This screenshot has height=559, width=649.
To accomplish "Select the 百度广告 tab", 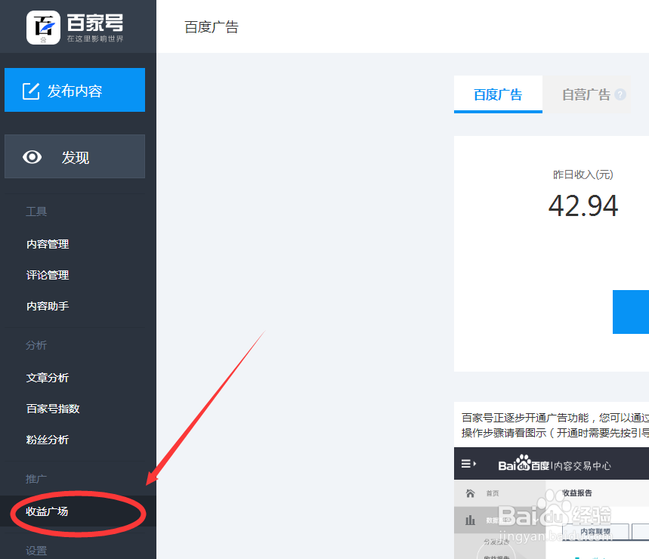I will [498, 94].
